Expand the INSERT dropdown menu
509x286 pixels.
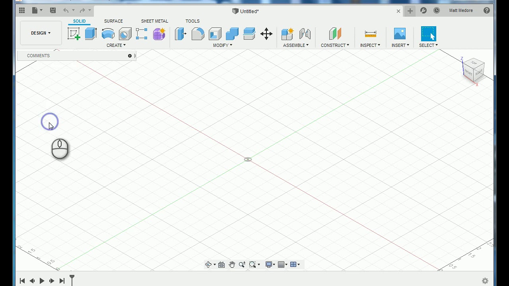pyautogui.click(x=400, y=45)
